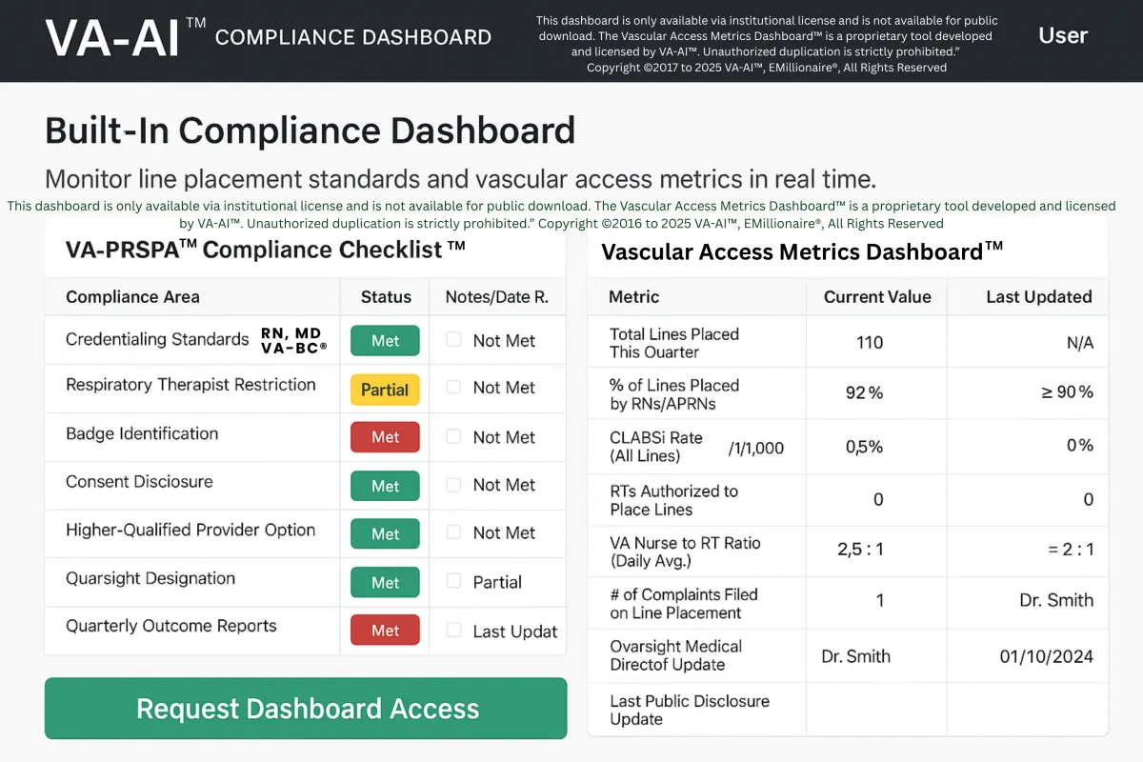
Task: Check Not Met box for Badge Identification
Action: tap(454, 436)
